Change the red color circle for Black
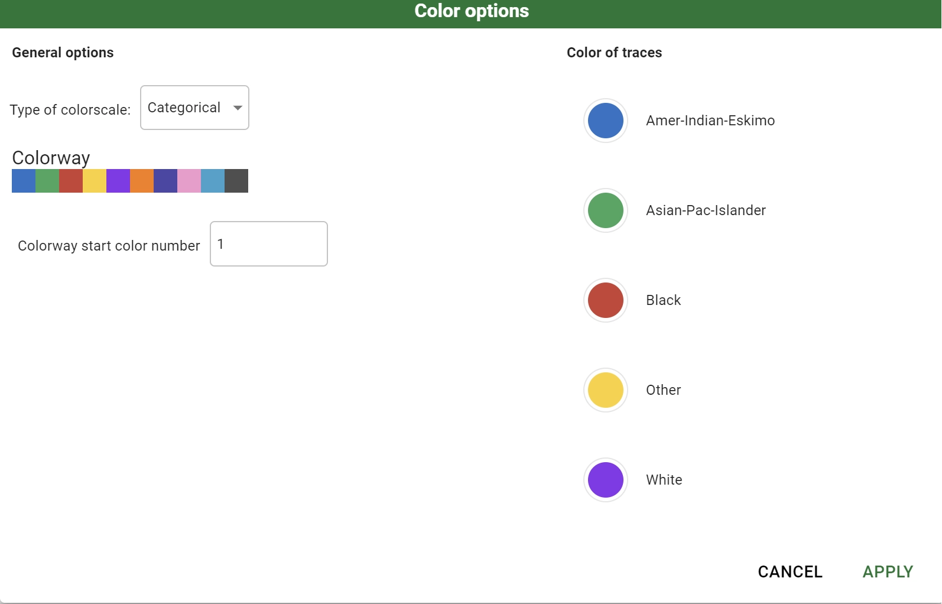The image size is (942, 604). point(606,300)
